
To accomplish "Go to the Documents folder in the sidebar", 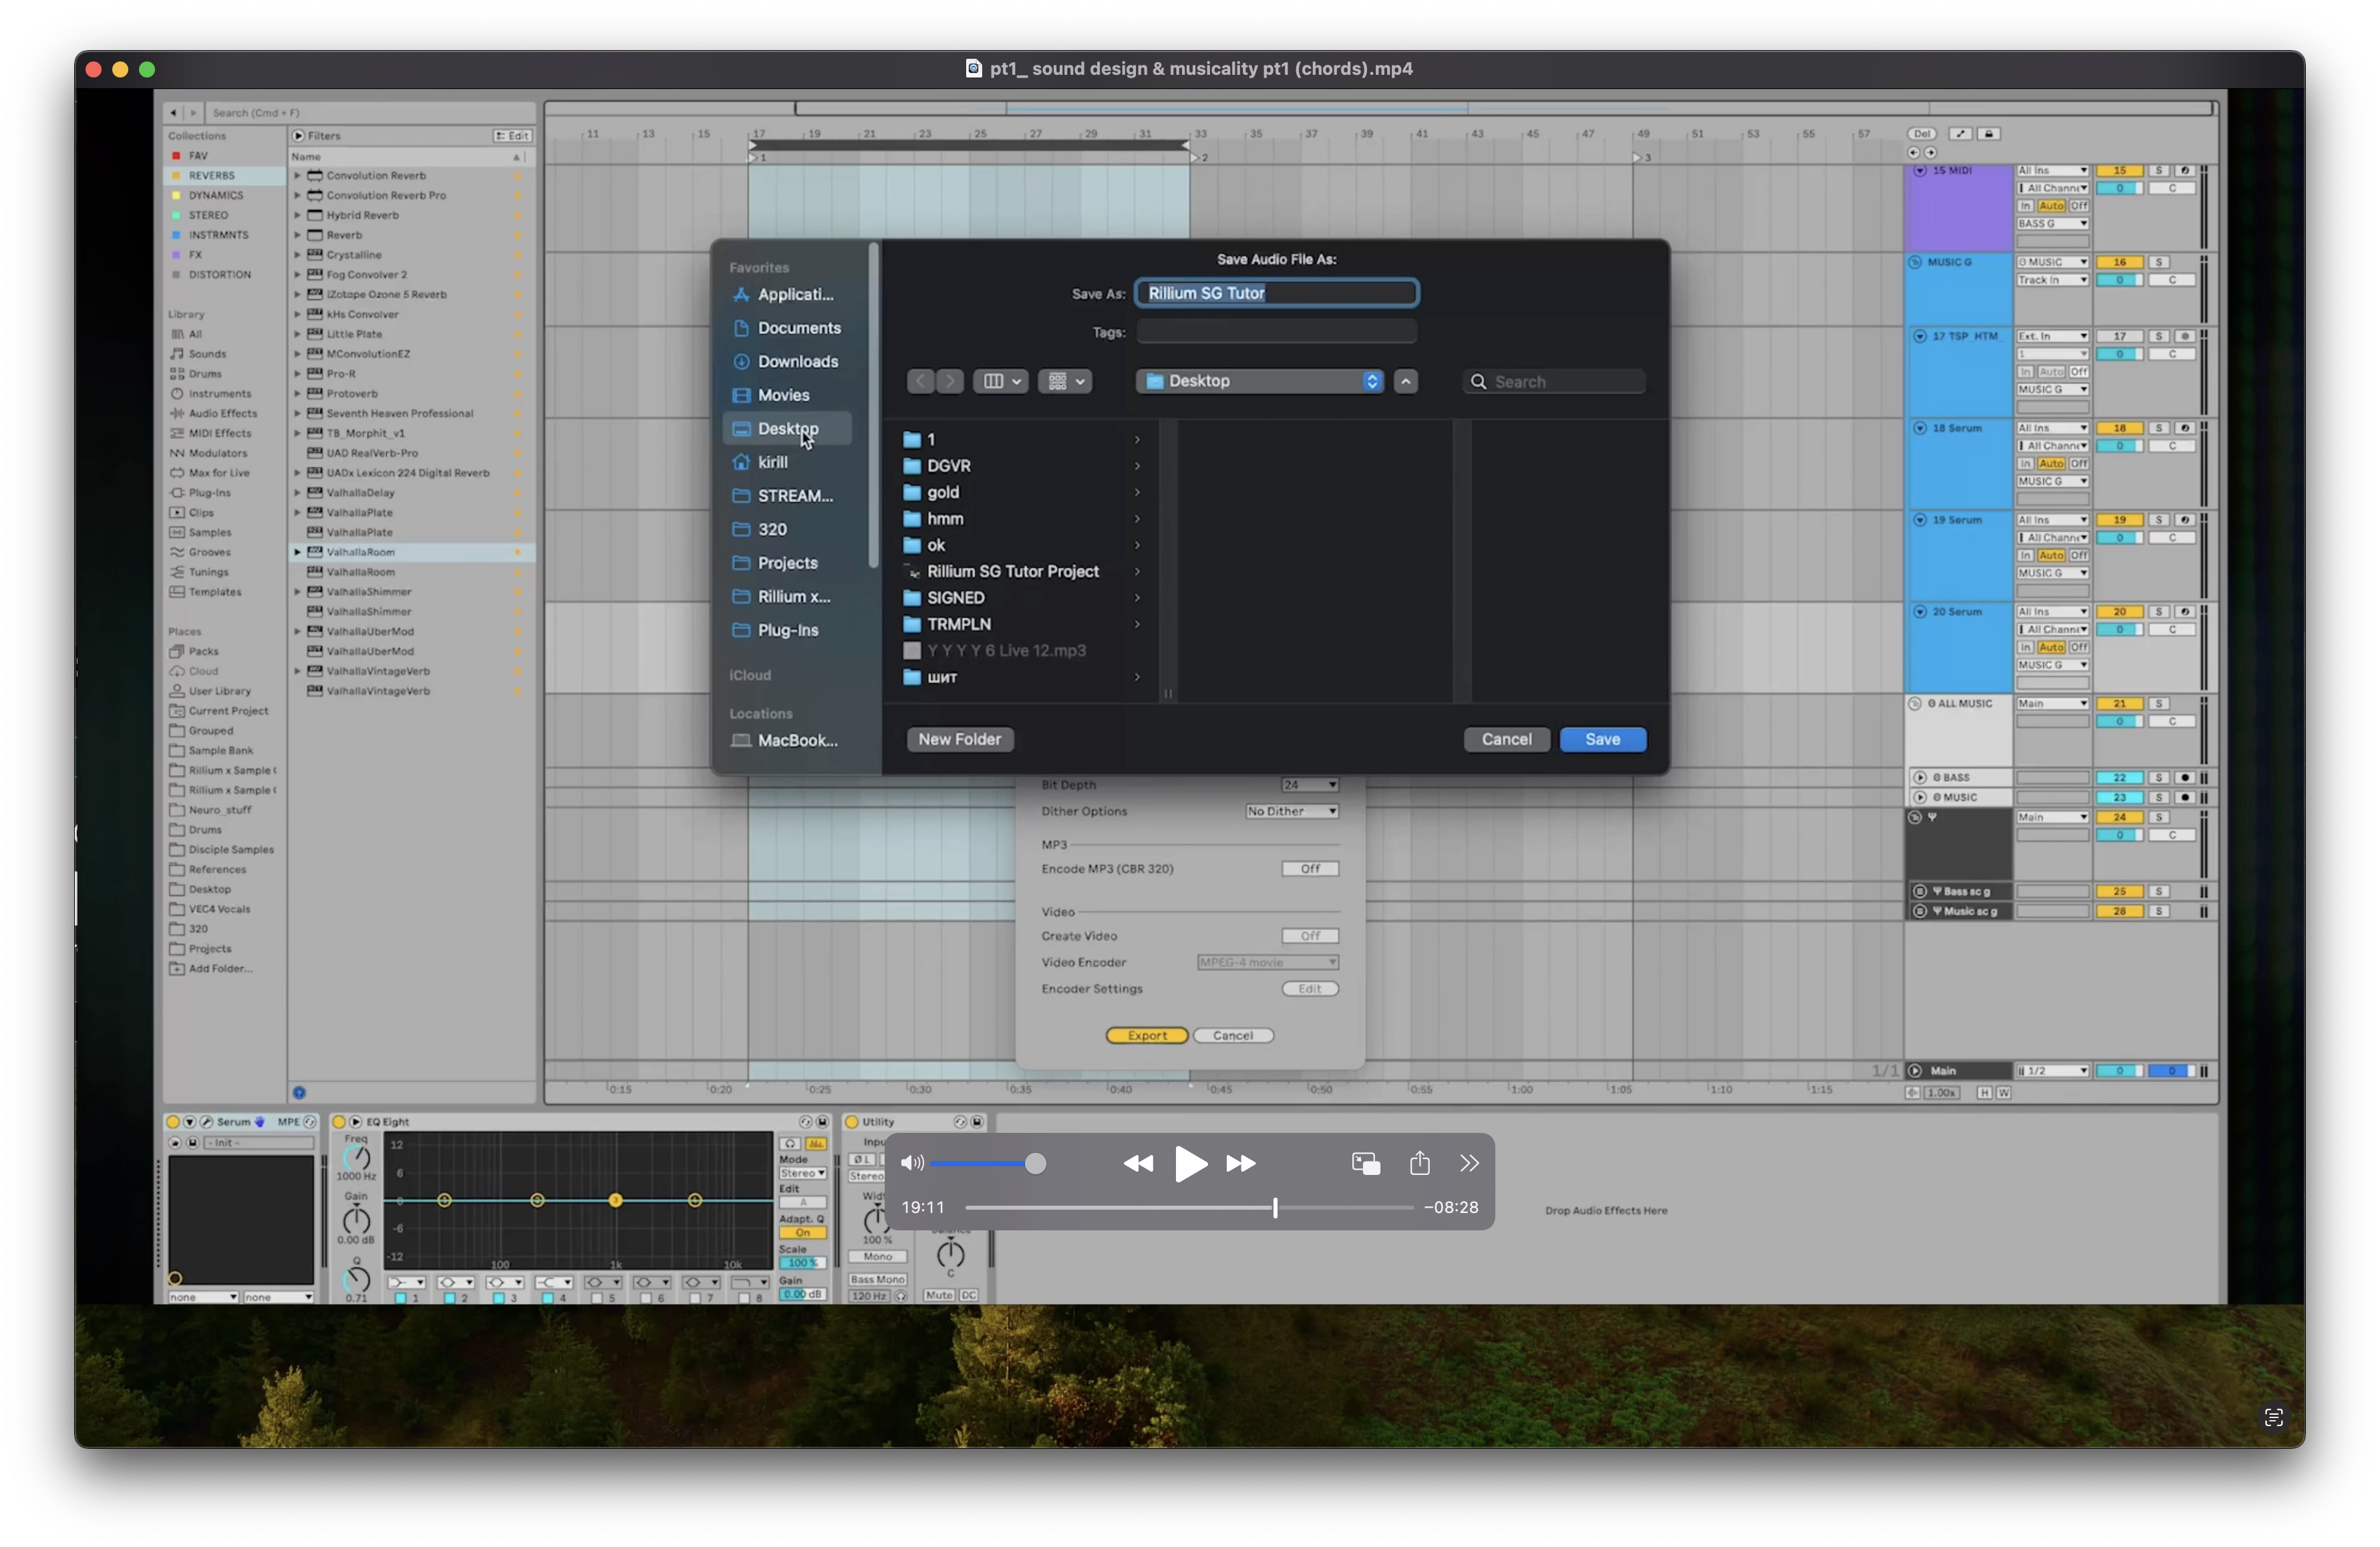I will coord(787,328).
